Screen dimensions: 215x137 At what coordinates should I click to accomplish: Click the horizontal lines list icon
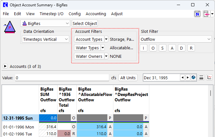201,78
